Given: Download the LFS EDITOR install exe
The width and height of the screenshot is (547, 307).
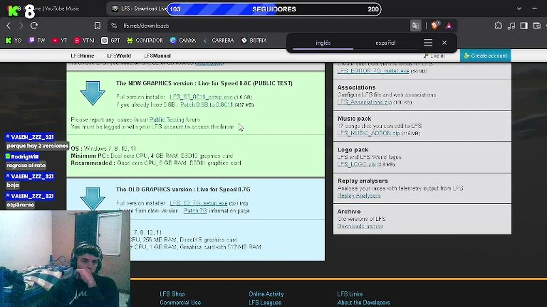Looking at the screenshot, I should pos(373,71).
